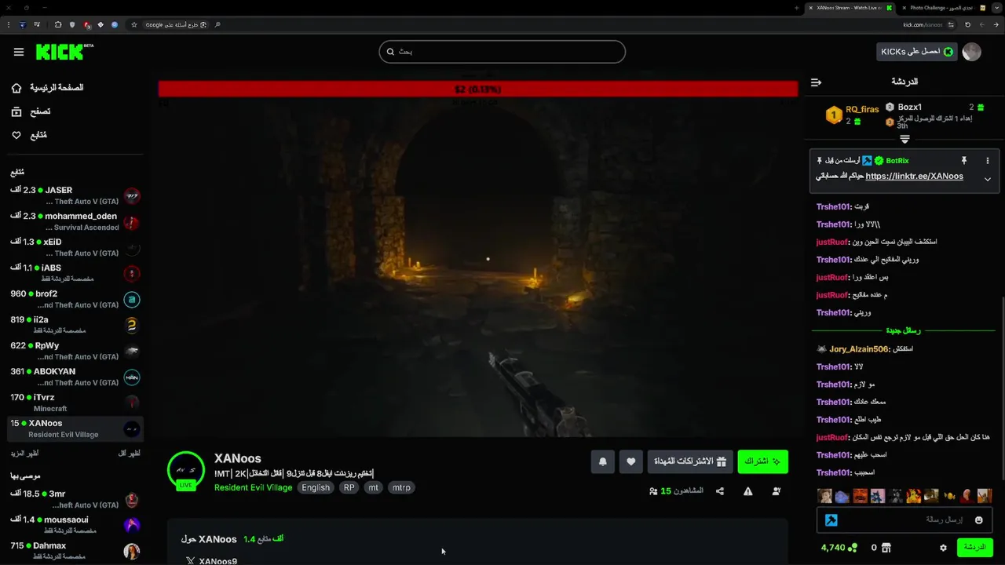Expand the gift leaderboard with the down handle

(x=904, y=139)
